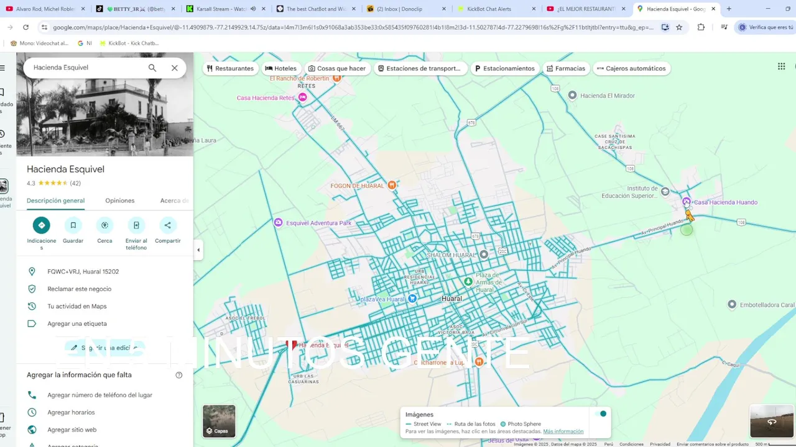Click Sugerir una edición button
796x447 pixels.
(x=104, y=348)
